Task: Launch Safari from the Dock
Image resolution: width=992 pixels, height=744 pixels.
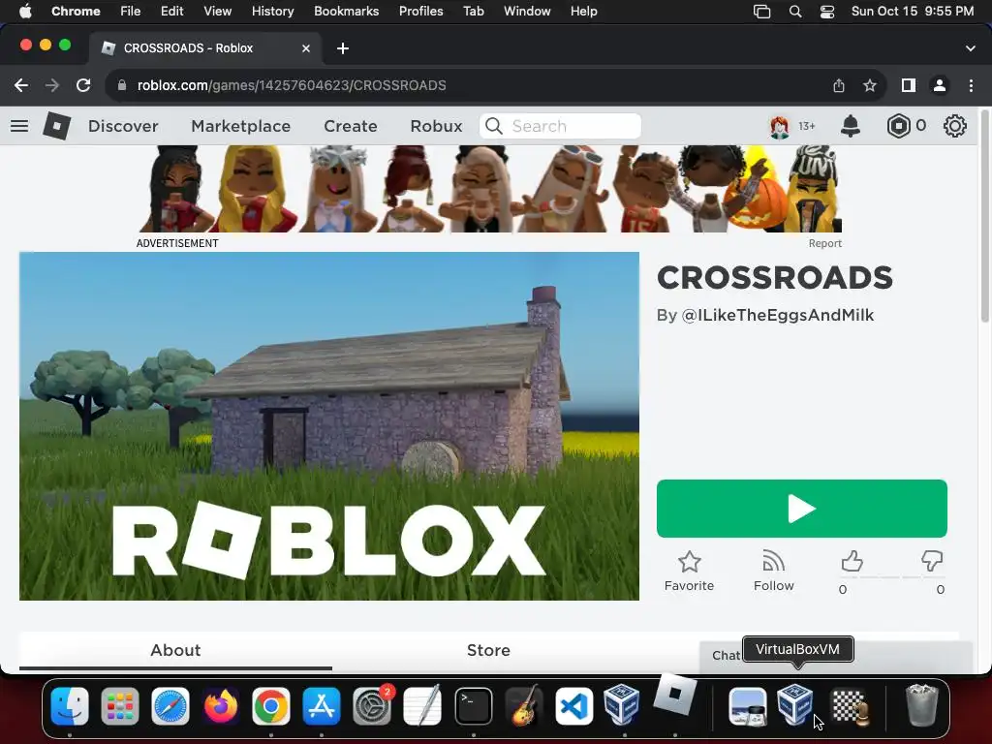Action: point(170,706)
